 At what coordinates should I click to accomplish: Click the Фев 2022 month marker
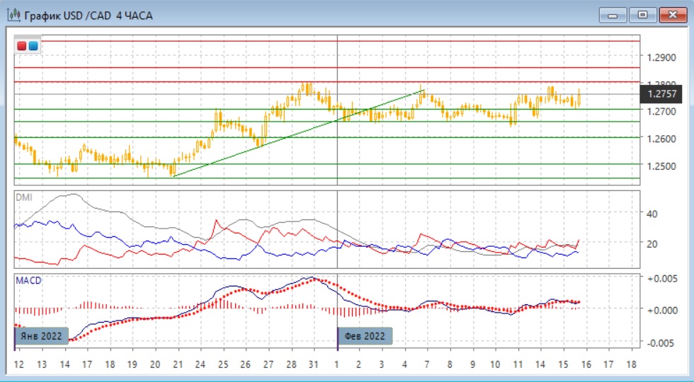[x=365, y=335]
